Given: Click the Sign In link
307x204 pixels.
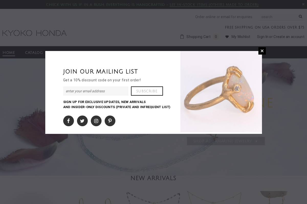Looking at the screenshot, I should click(262, 37).
